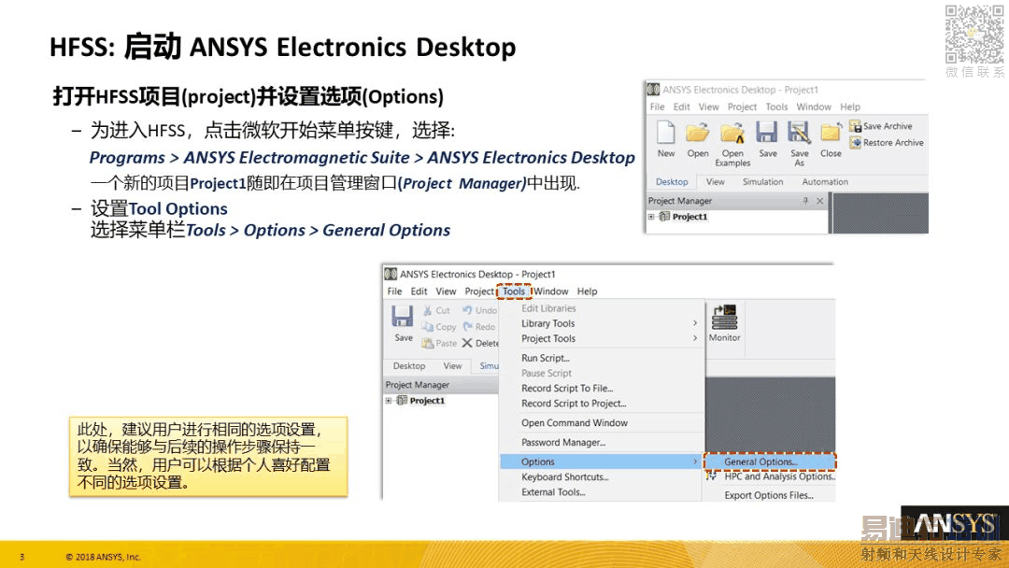This screenshot has width=1009, height=568.
Task: Open File menu in upper window
Action: [x=657, y=106]
